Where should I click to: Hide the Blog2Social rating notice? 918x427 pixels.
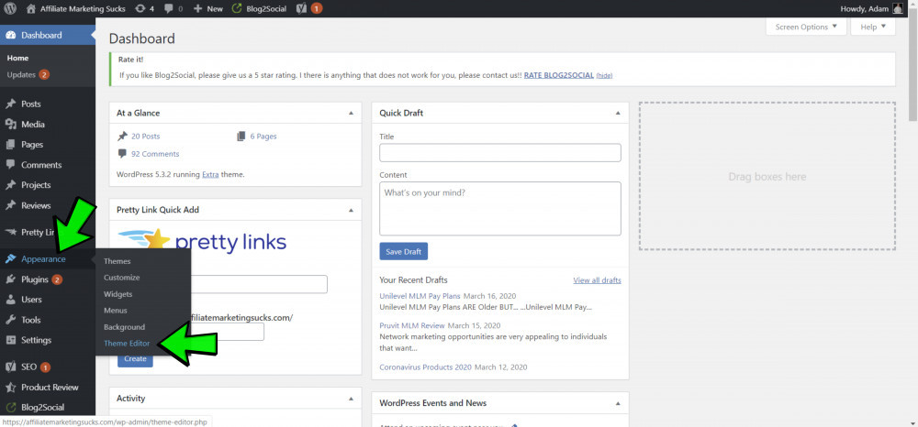click(604, 76)
